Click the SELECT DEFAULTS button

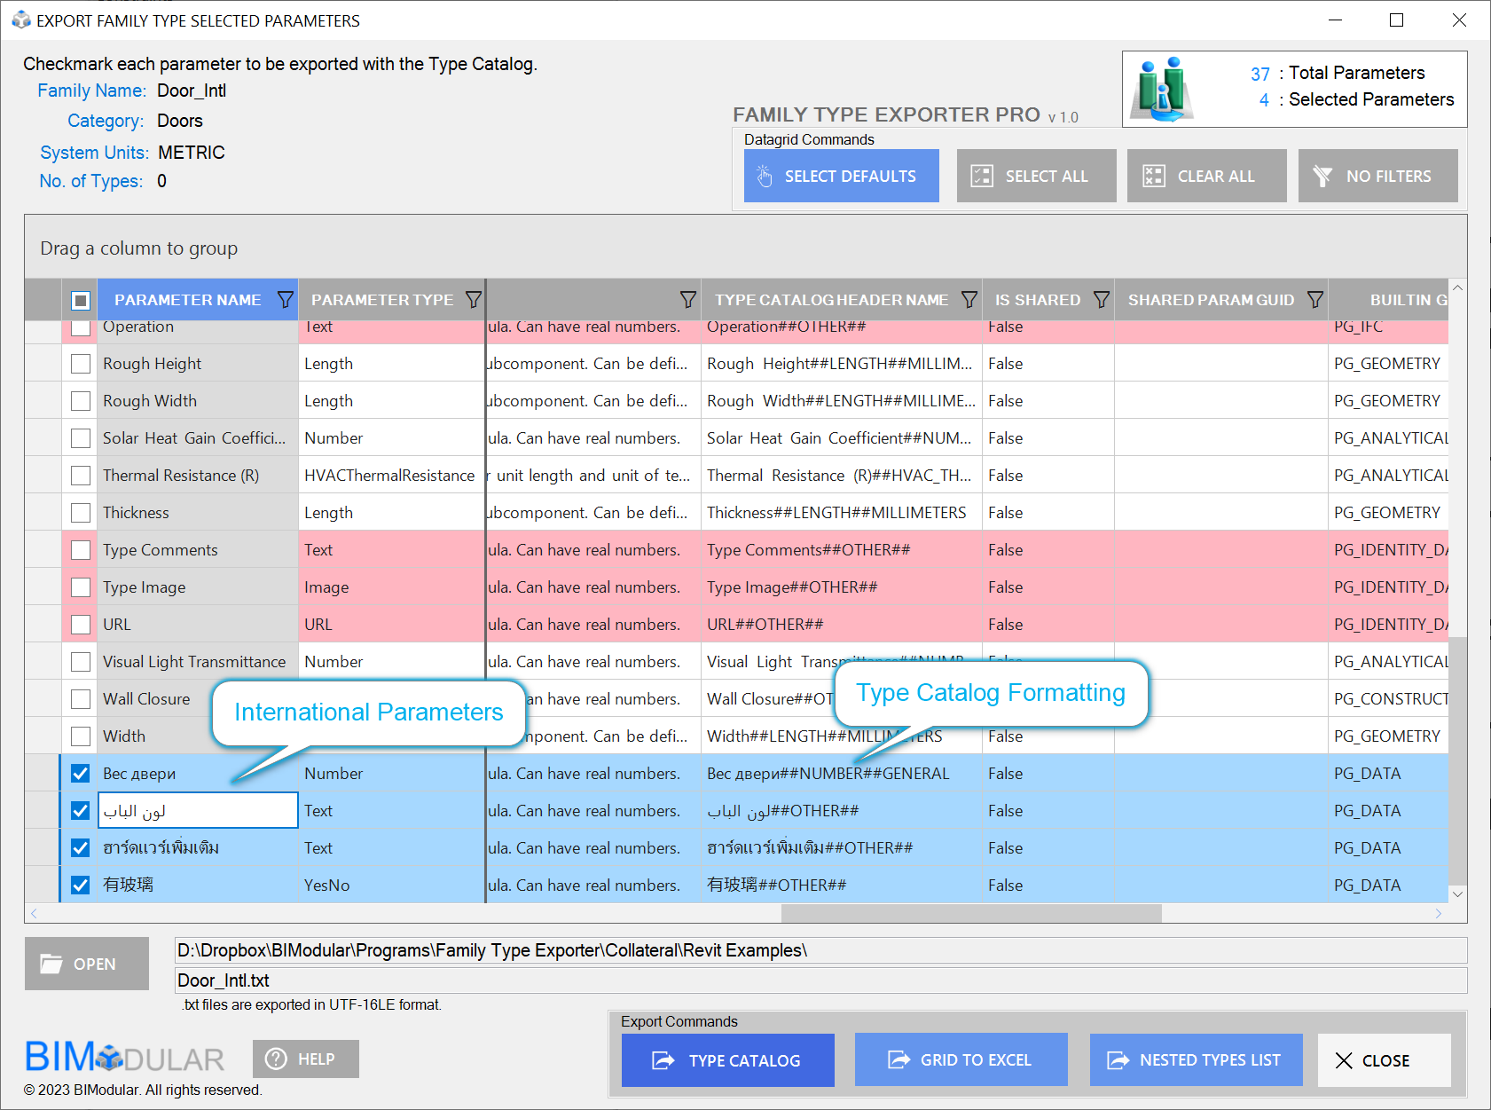coord(841,176)
